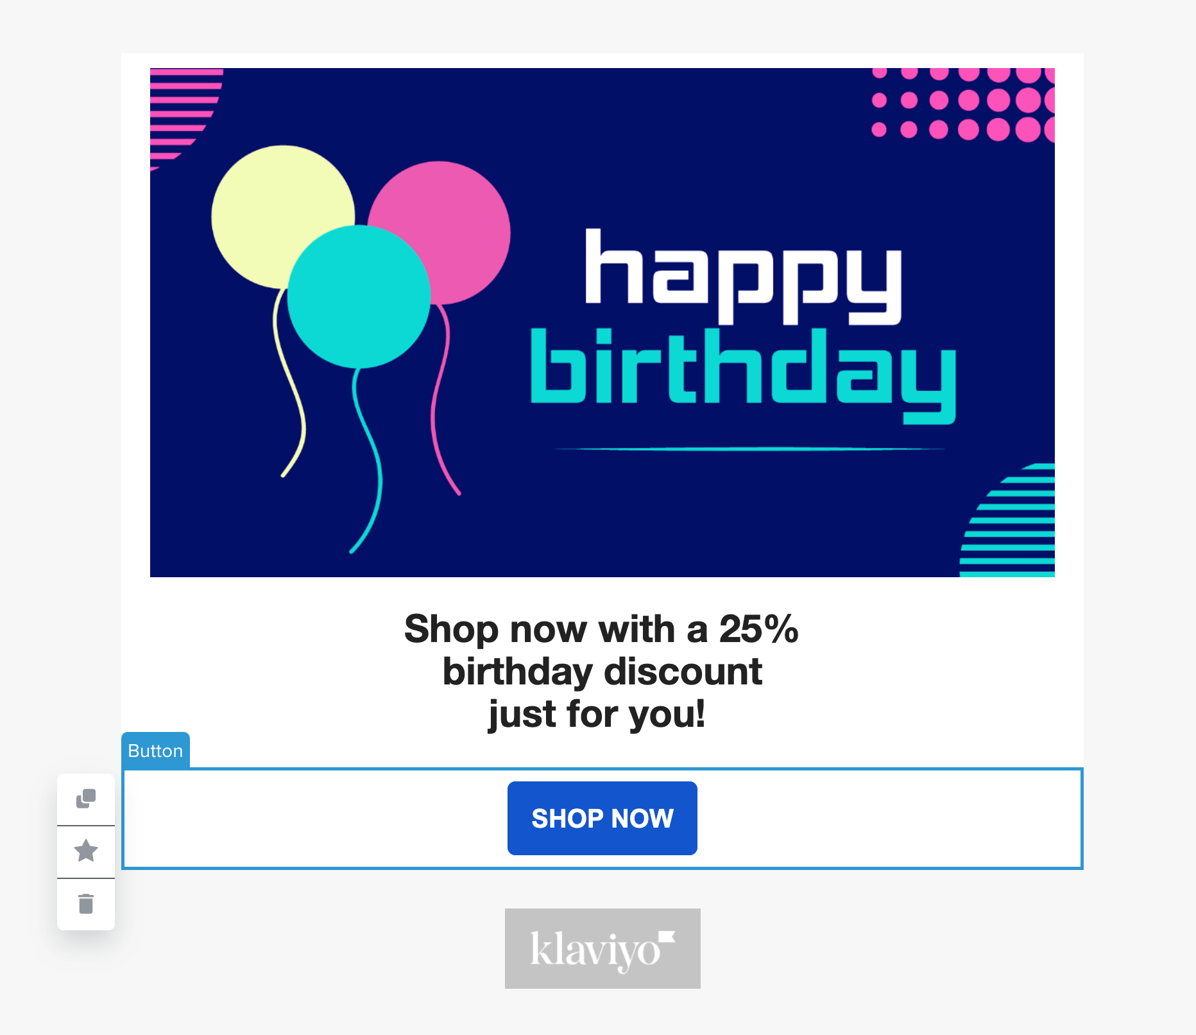Duplicate the selected Button block
This screenshot has width=1196, height=1035.
[x=86, y=799]
